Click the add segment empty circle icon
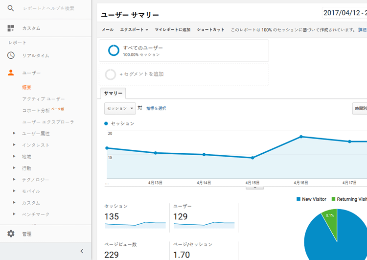 [110, 74]
